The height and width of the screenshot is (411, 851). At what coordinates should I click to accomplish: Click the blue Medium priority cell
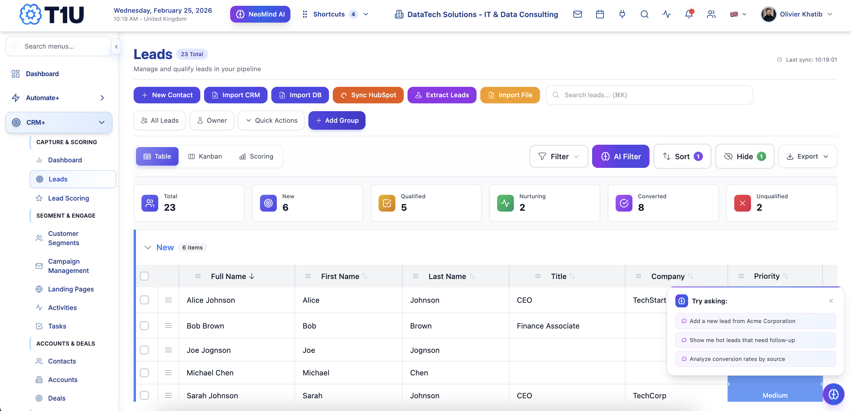coord(775,395)
